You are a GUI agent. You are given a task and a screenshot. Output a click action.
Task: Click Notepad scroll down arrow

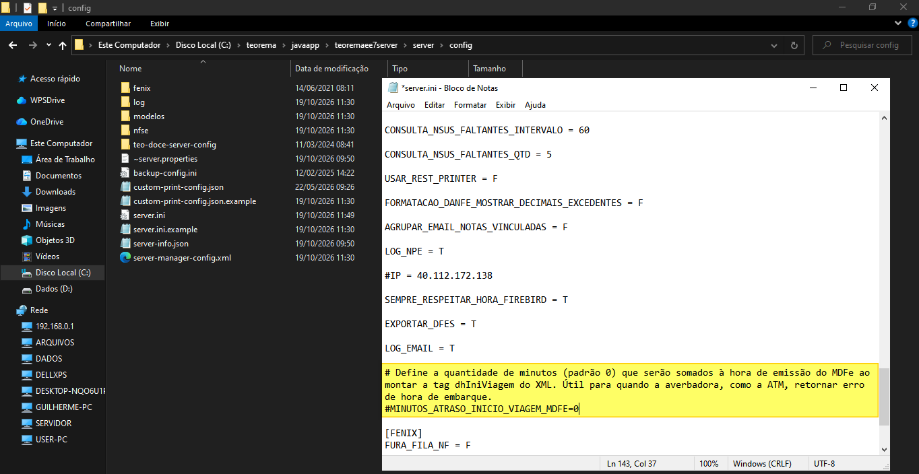point(884,449)
